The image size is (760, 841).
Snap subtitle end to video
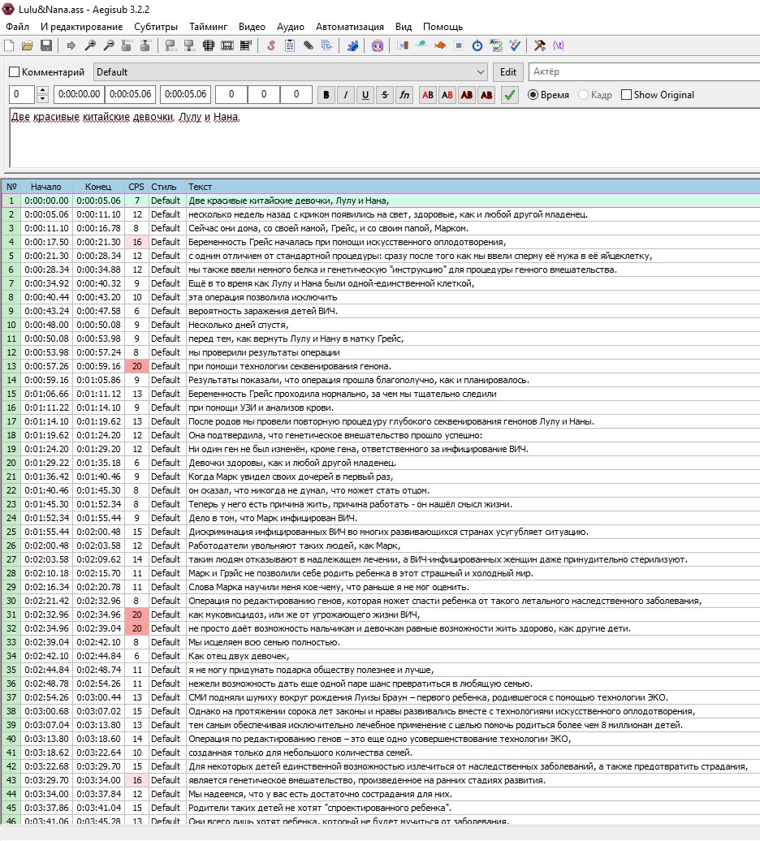[189, 45]
